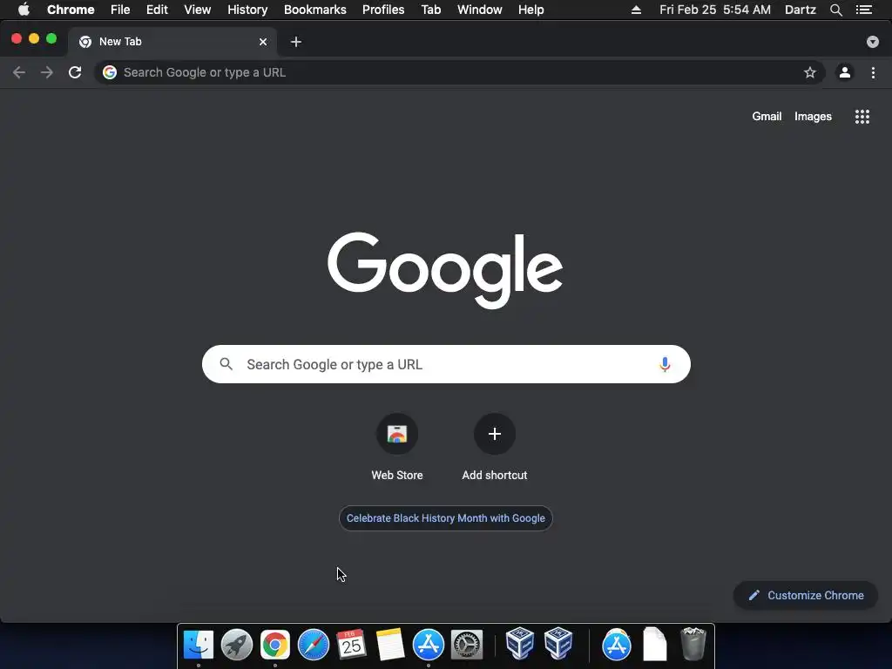Open Calendar from the Dock
Image resolution: width=892 pixels, height=669 pixels.
pos(351,645)
